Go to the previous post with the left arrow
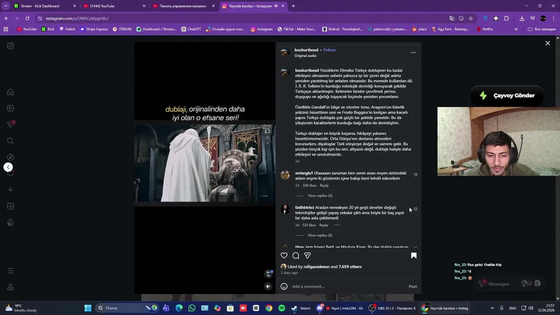 pos(8,167)
